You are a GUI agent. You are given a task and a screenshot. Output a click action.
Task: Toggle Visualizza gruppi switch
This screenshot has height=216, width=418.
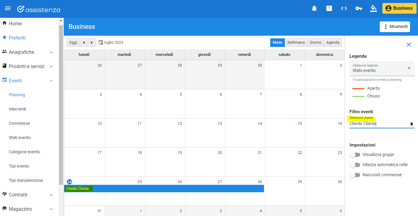tap(355, 155)
